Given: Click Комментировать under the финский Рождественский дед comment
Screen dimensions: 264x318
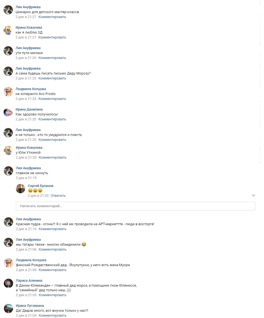Looking at the screenshot, I should click(x=52, y=270).
